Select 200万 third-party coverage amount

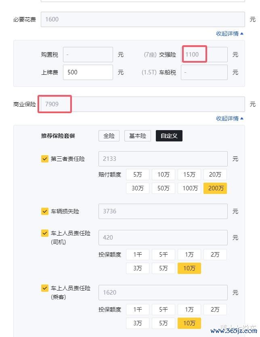tap(215, 188)
